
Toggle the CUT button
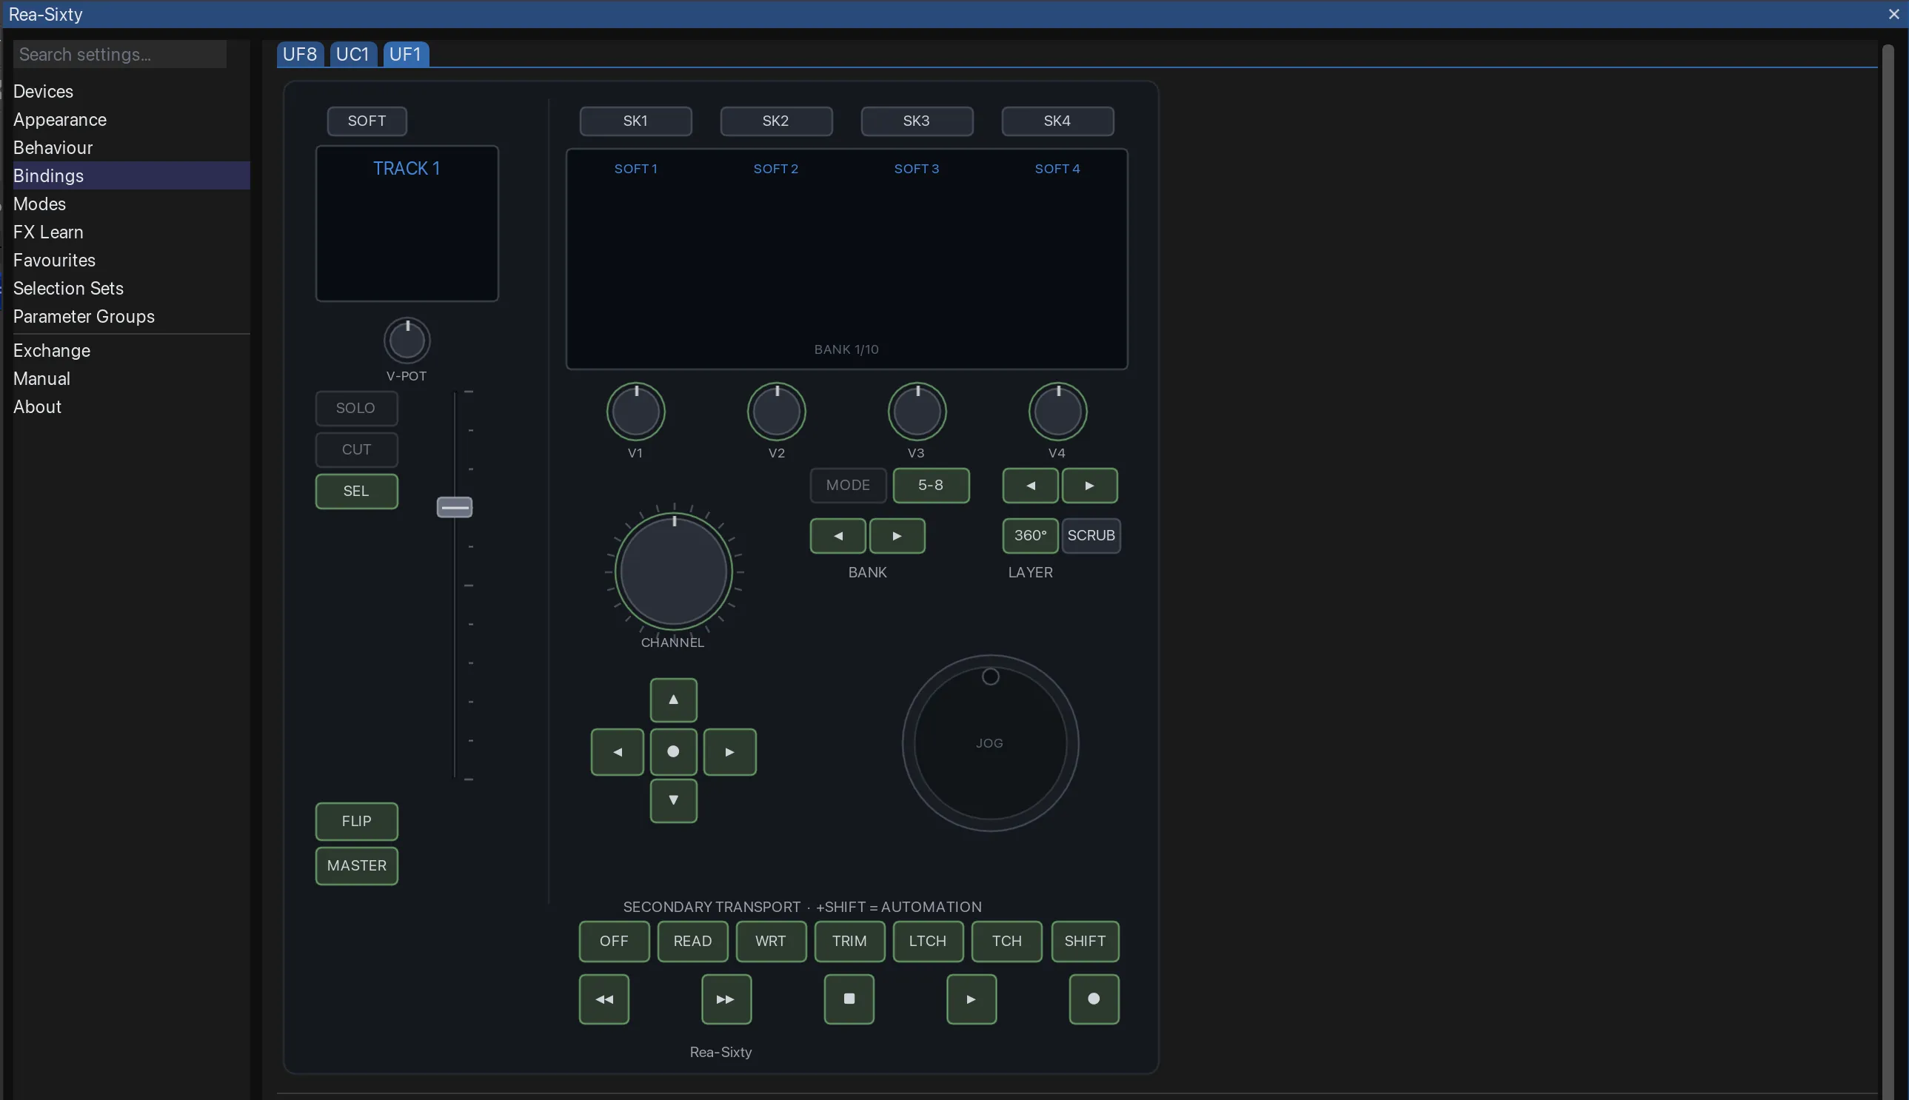click(357, 449)
